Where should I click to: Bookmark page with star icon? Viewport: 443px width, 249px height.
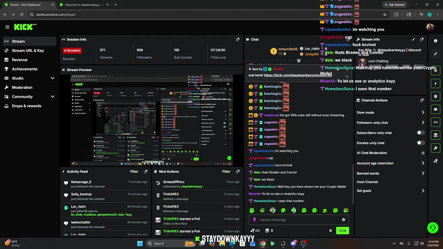pyautogui.click(x=385, y=15)
